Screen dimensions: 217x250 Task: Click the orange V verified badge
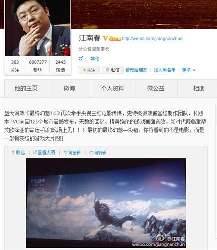pos(105,38)
